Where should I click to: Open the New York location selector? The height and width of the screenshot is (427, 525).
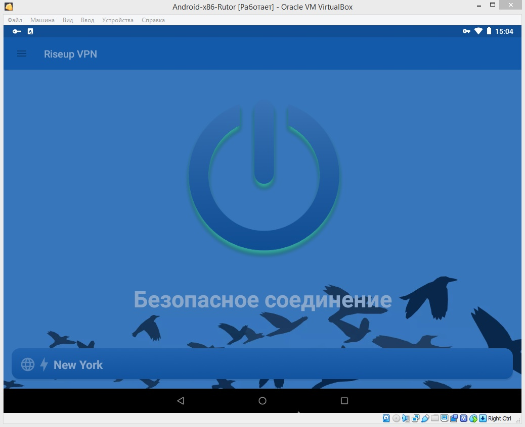click(262, 364)
